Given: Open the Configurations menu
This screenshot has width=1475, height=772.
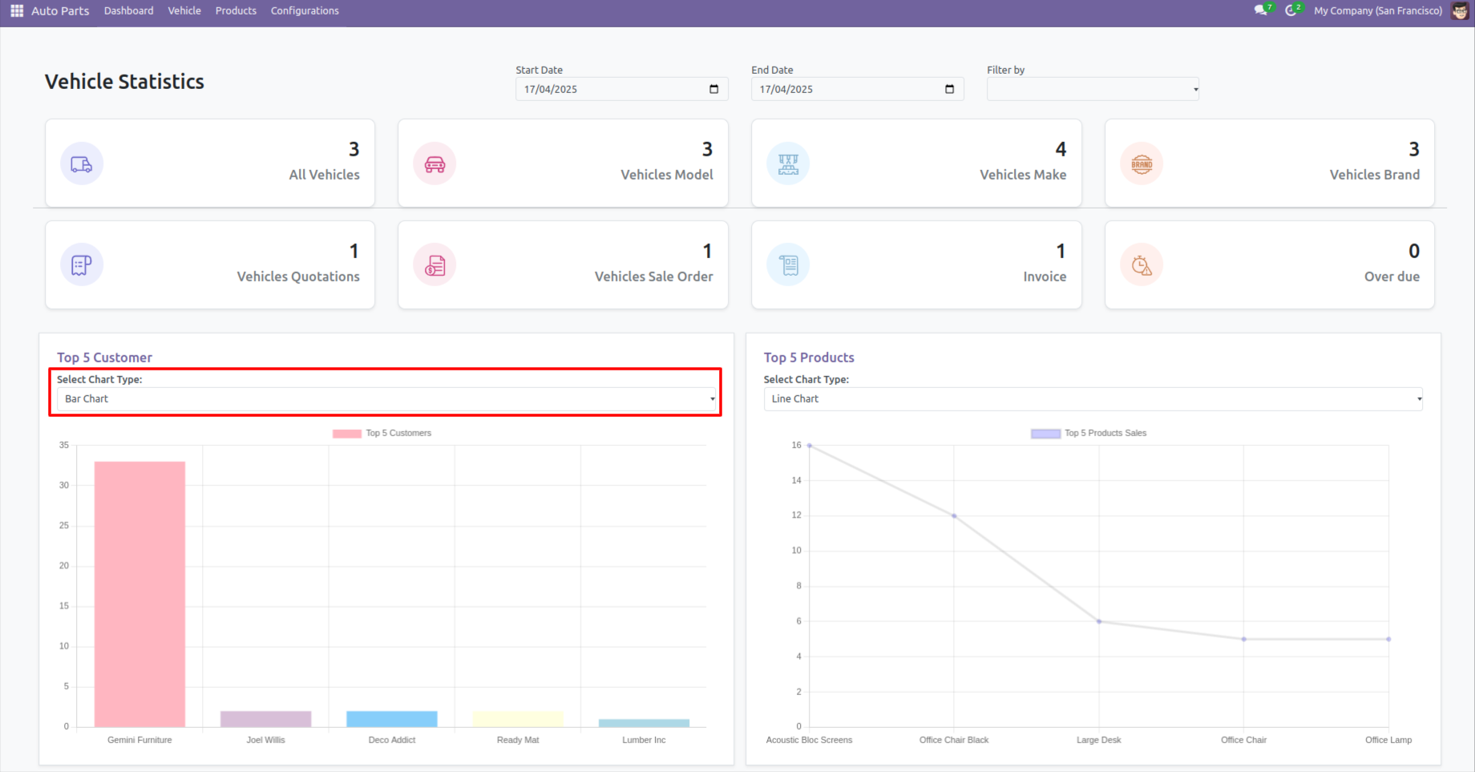Looking at the screenshot, I should coord(305,10).
